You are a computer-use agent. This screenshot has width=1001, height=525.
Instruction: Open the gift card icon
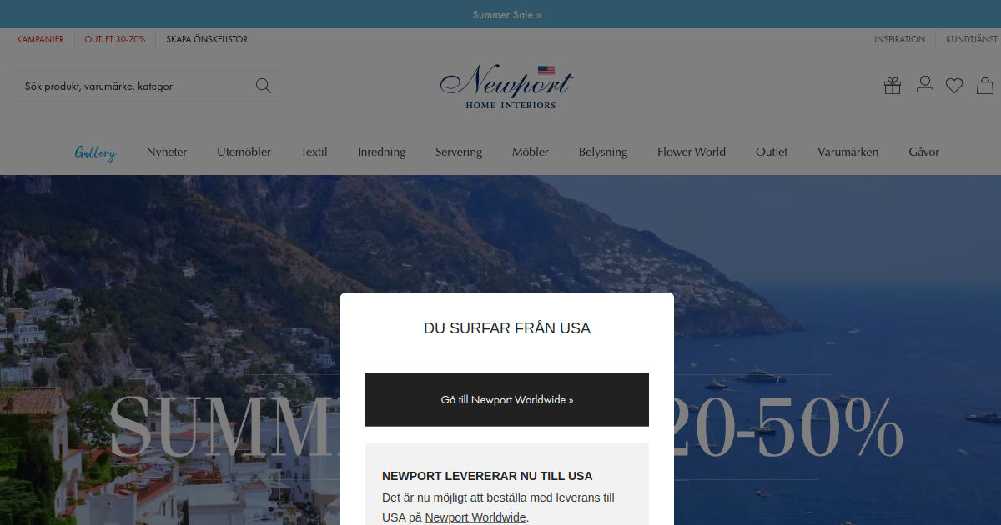tap(893, 85)
